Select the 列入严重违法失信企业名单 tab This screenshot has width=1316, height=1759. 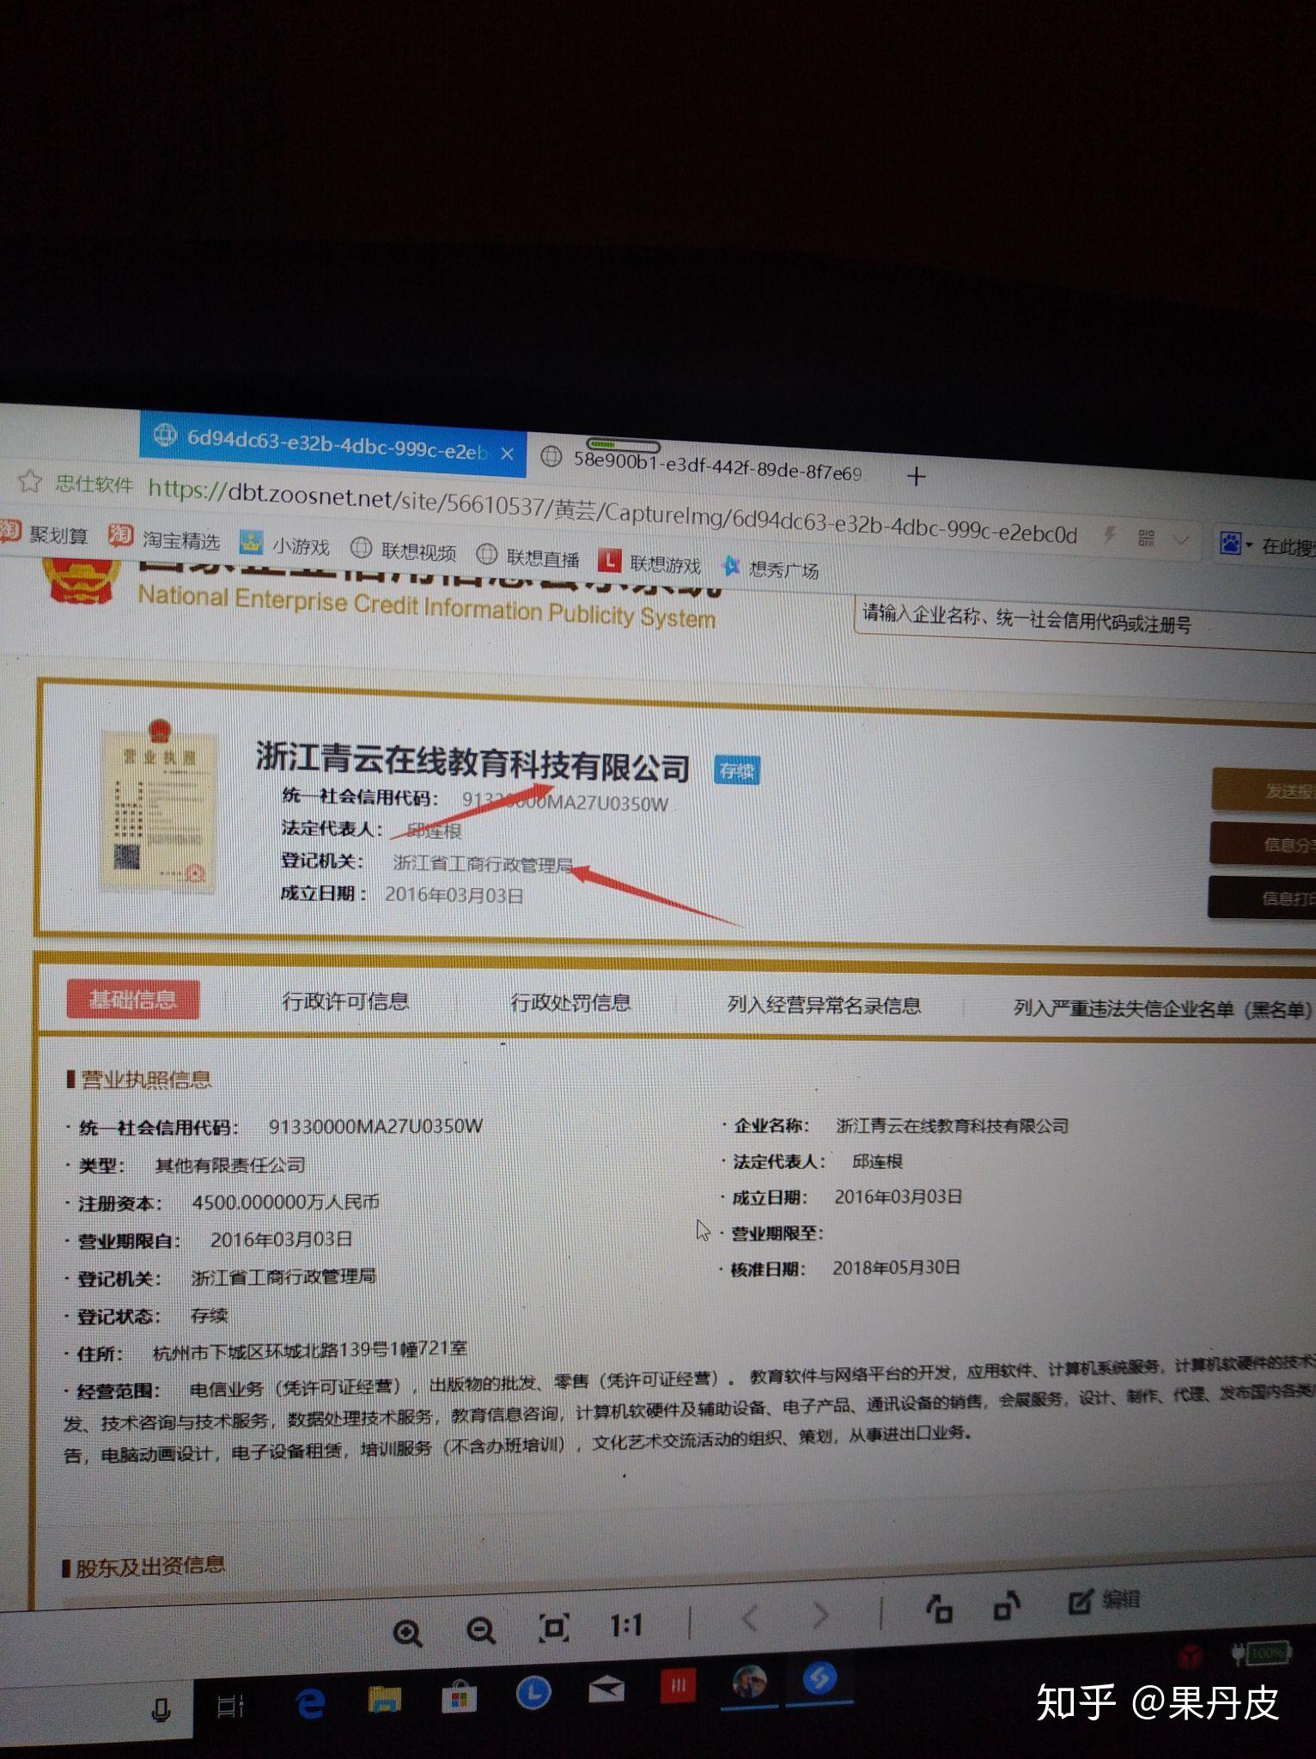click(x=1163, y=1008)
